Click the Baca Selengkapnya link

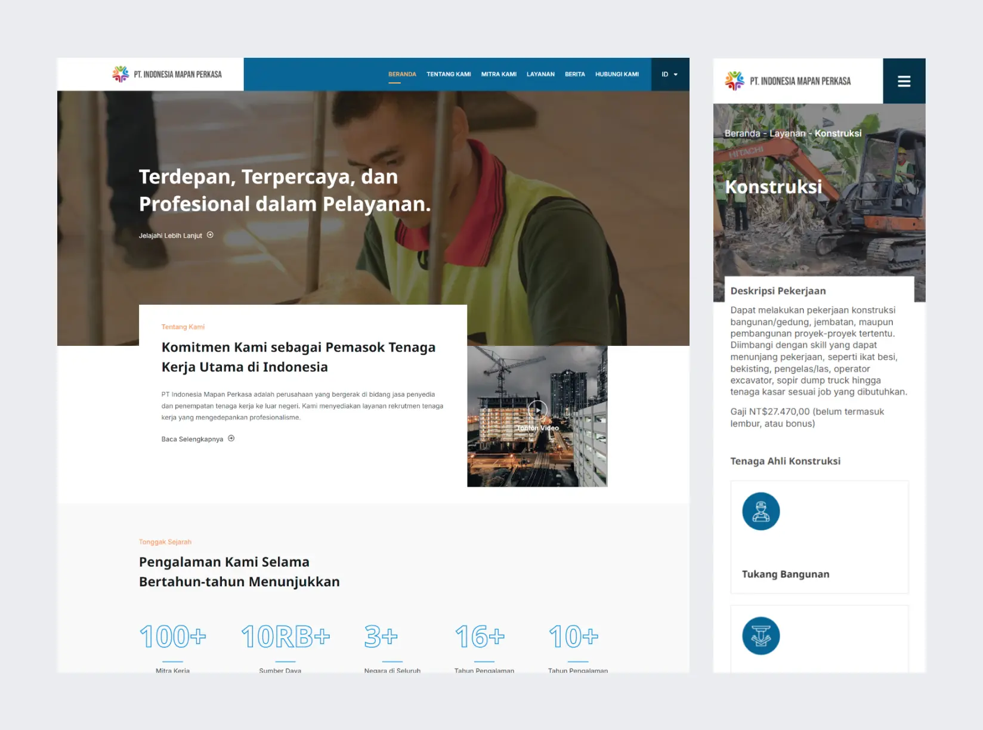[x=192, y=439]
